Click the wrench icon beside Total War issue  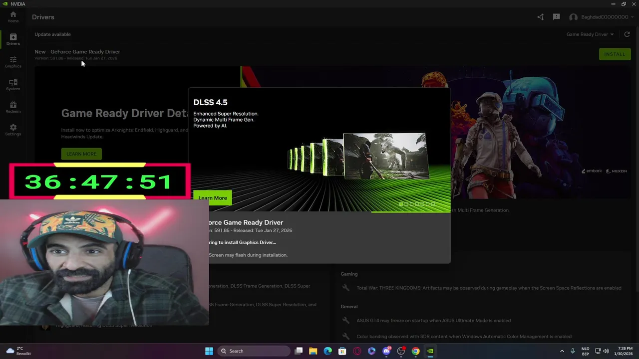click(x=345, y=288)
